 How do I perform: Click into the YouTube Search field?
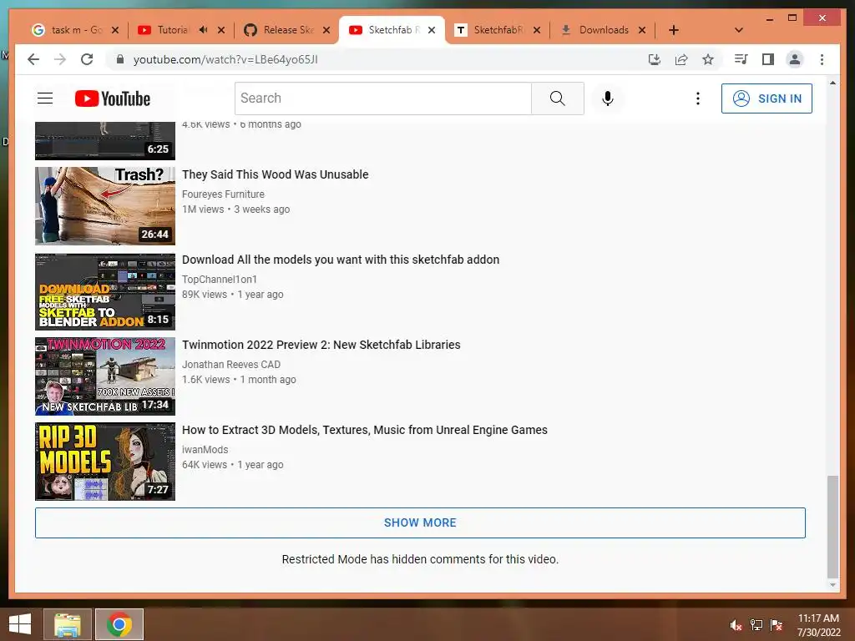point(383,98)
